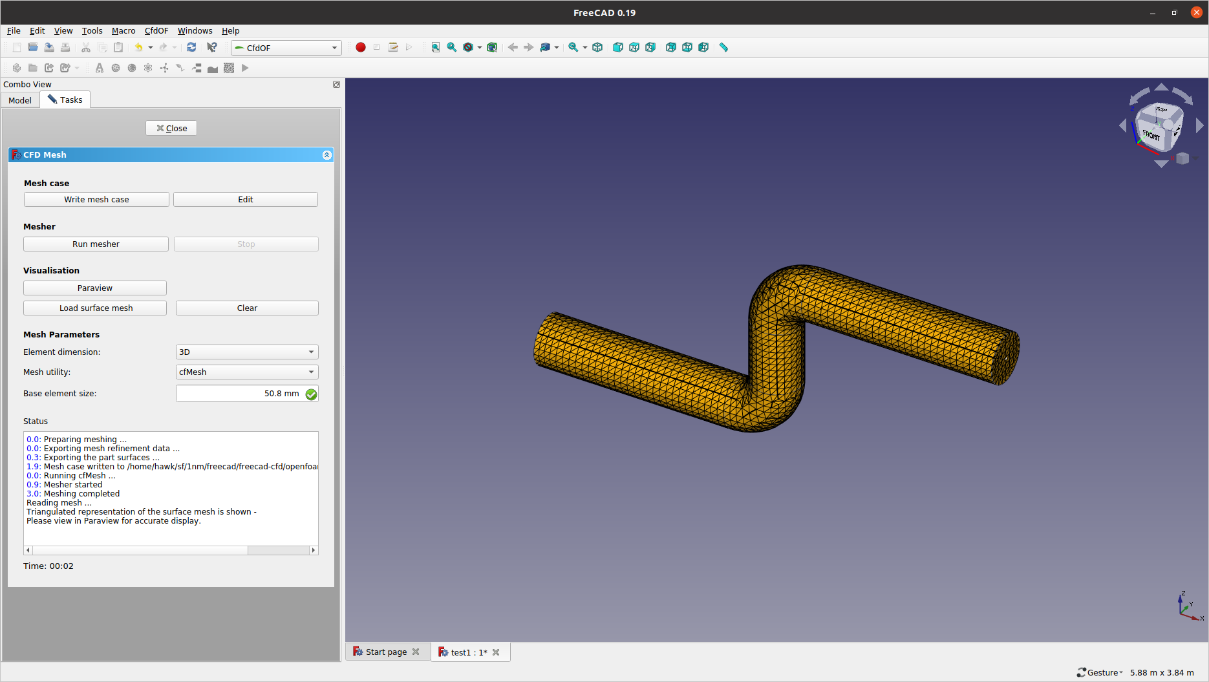The width and height of the screenshot is (1209, 682).
Task: Click the status log horizontal scrollbar
Action: pos(171,550)
